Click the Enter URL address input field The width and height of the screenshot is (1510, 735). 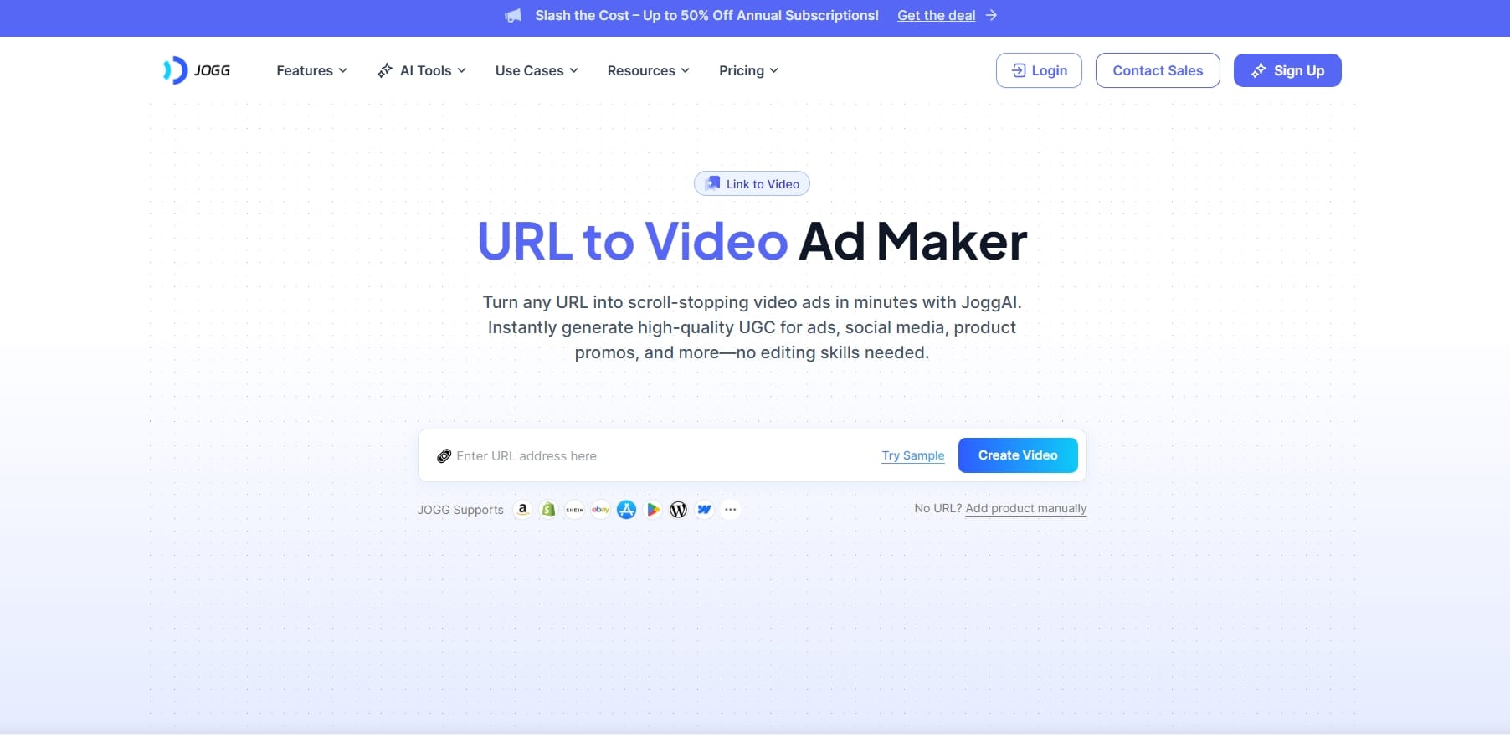pos(653,456)
